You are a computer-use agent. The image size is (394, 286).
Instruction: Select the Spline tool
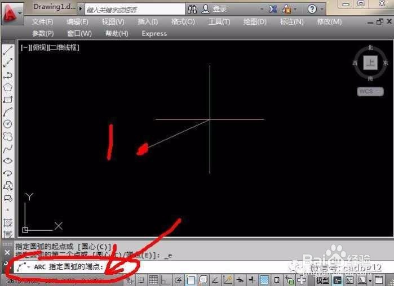(8, 149)
